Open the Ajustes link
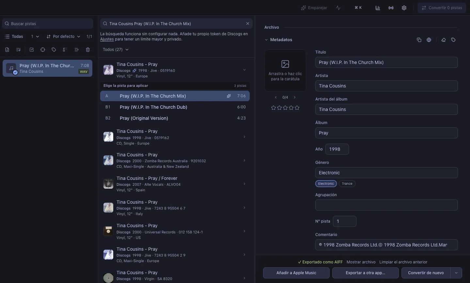This screenshot has height=283, width=470. point(107,39)
